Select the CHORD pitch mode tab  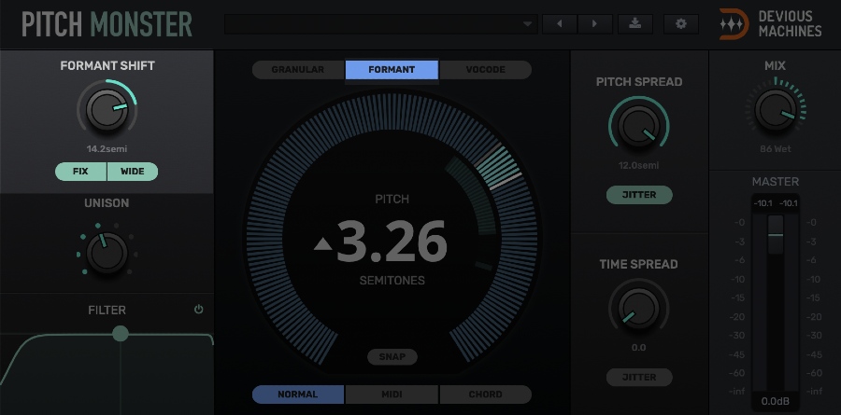coord(485,394)
